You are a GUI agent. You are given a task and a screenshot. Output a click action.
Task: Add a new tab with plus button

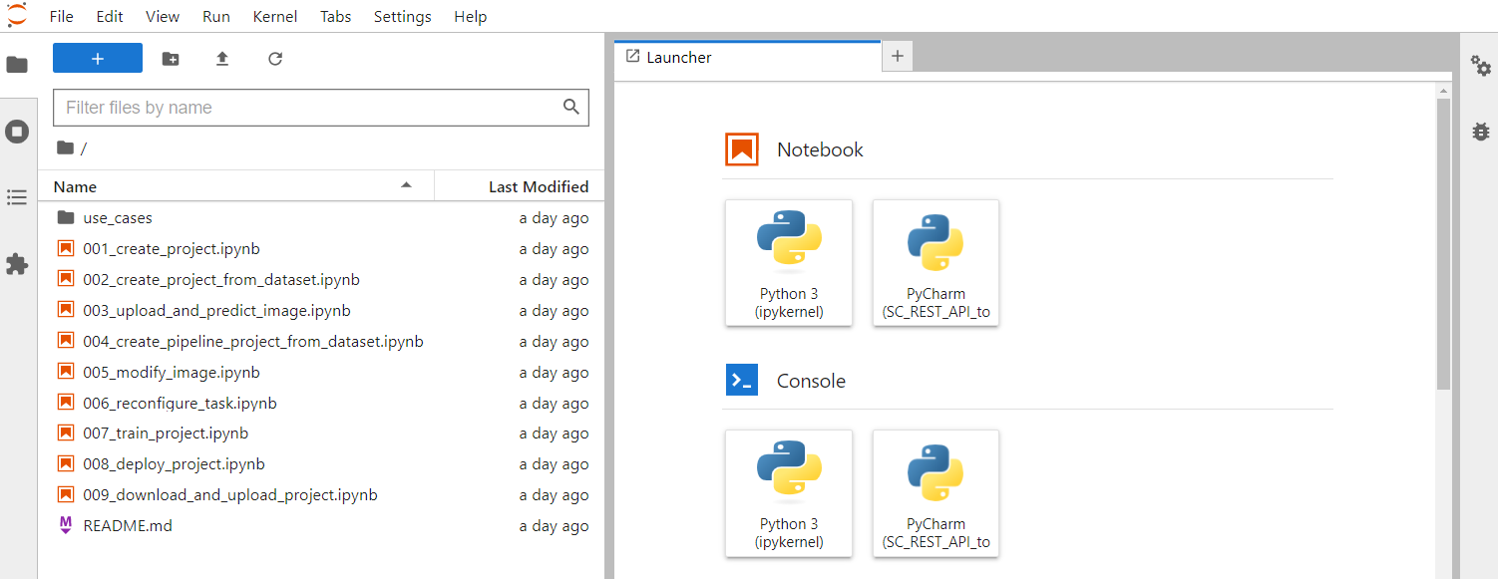[x=897, y=57]
